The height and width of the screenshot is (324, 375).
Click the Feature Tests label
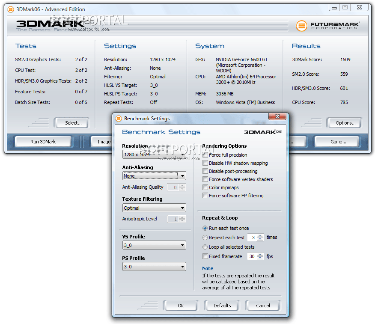(x=30, y=92)
